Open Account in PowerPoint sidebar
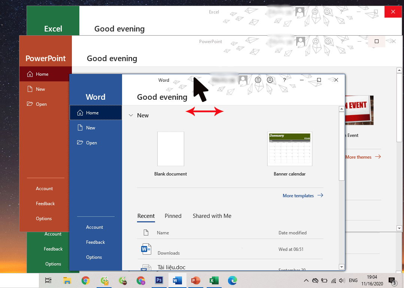 point(44,189)
